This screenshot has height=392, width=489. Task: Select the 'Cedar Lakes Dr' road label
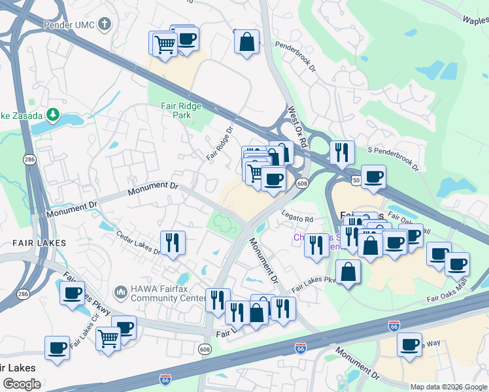pos(138,243)
